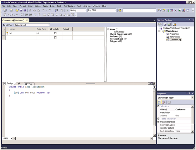
Task: Click the Save All toolbar icon
Action: coord(25,10)
